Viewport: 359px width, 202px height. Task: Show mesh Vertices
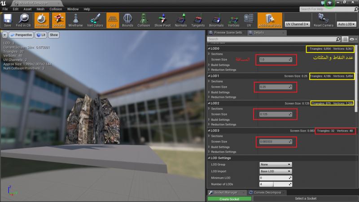233,20
